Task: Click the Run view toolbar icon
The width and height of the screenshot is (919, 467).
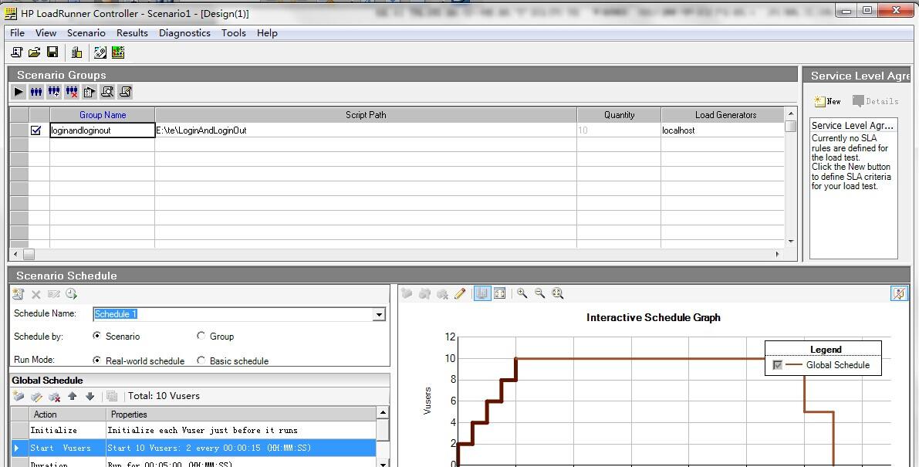Action: [x=118, y=52]
